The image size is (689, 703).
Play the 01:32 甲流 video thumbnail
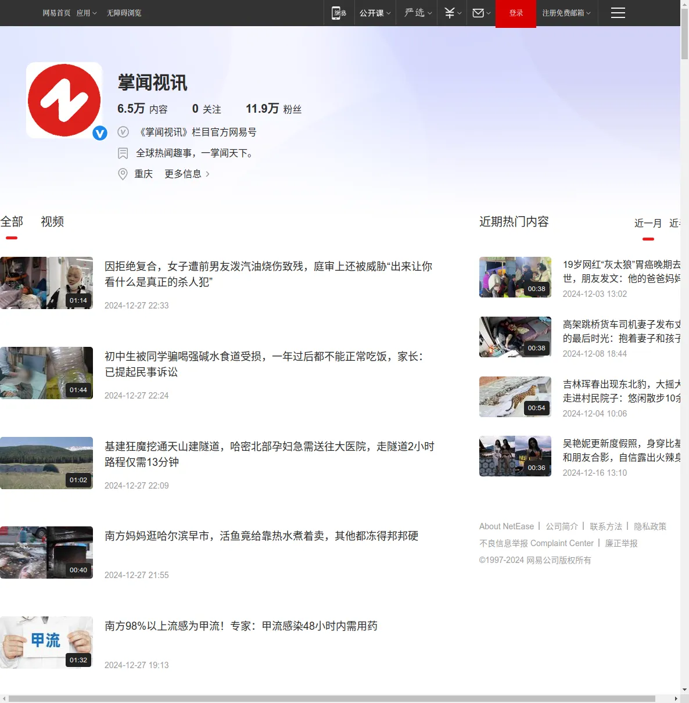46,643
